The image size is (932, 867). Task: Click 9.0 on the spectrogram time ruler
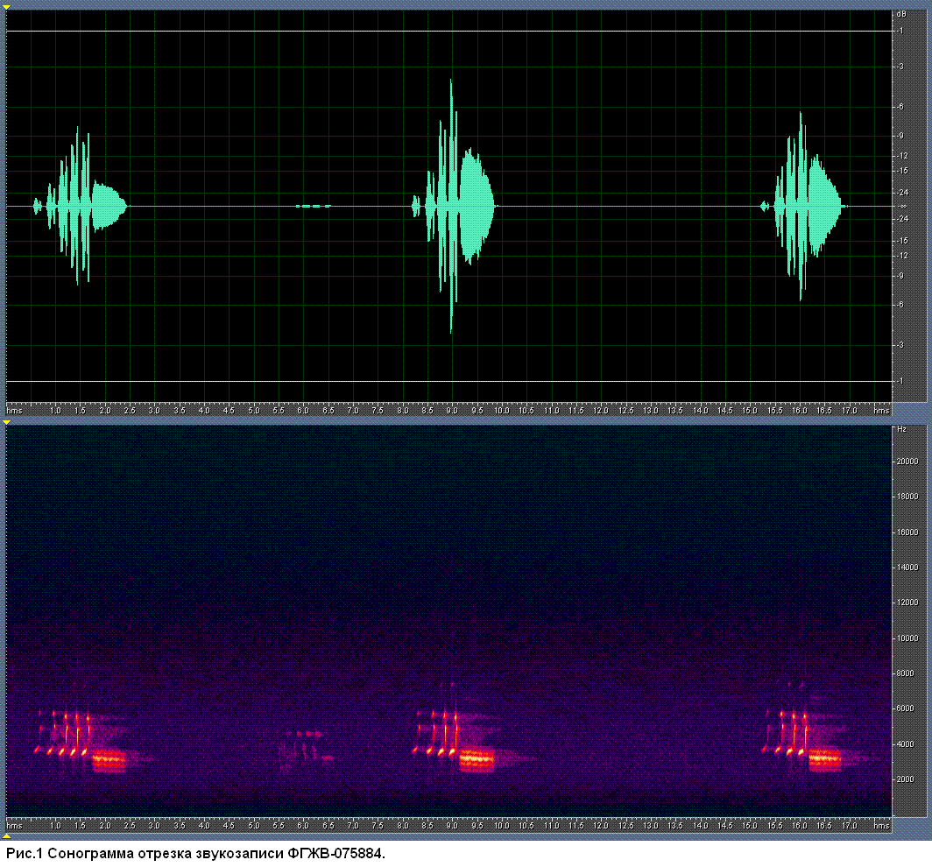click(x=452, y=826)
